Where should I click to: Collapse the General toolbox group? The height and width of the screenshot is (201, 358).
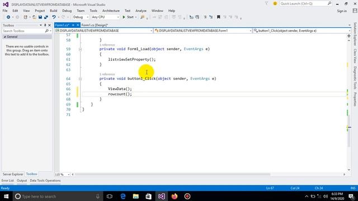5,37
